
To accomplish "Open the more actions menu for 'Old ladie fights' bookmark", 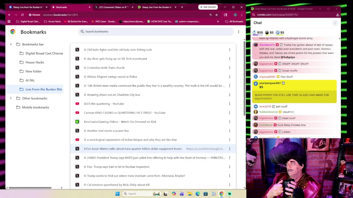I will click(229, 50).
